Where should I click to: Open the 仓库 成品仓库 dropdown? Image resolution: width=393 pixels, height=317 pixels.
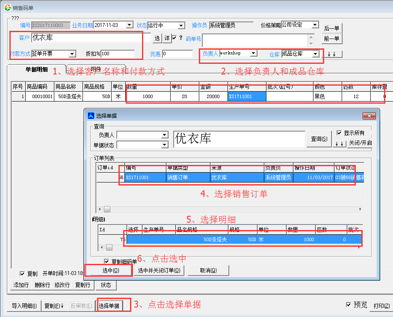[x=316, y=54]
